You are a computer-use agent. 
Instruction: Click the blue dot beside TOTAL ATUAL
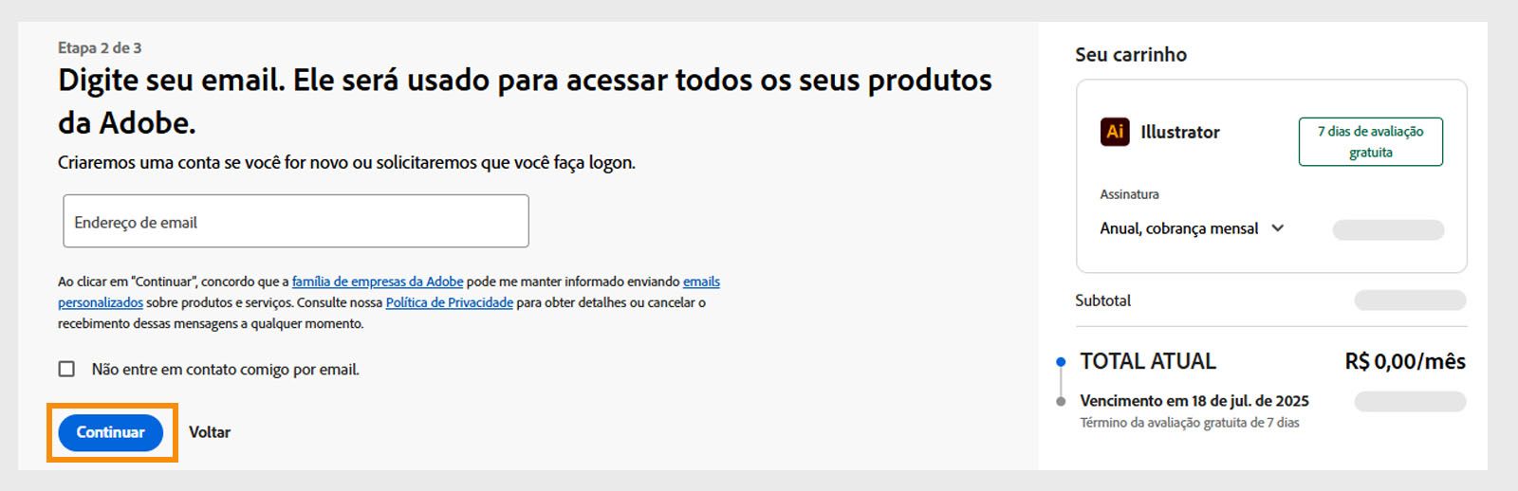pyautogui.click(x=1061, y=362)
